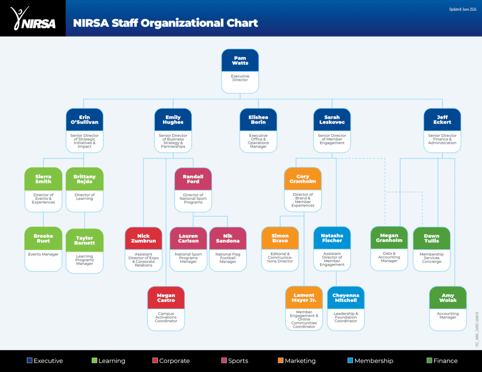Open the Jeff Eckert card
482x372 pixels.
point(442,131)
